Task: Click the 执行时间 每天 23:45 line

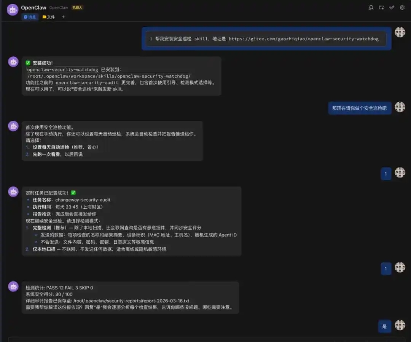Action: click(68, 207)
